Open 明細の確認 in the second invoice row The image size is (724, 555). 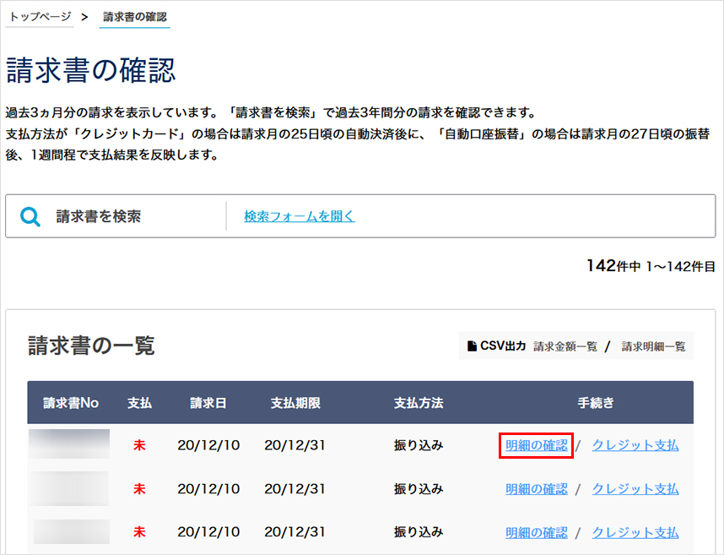click(x=537, y=489)
